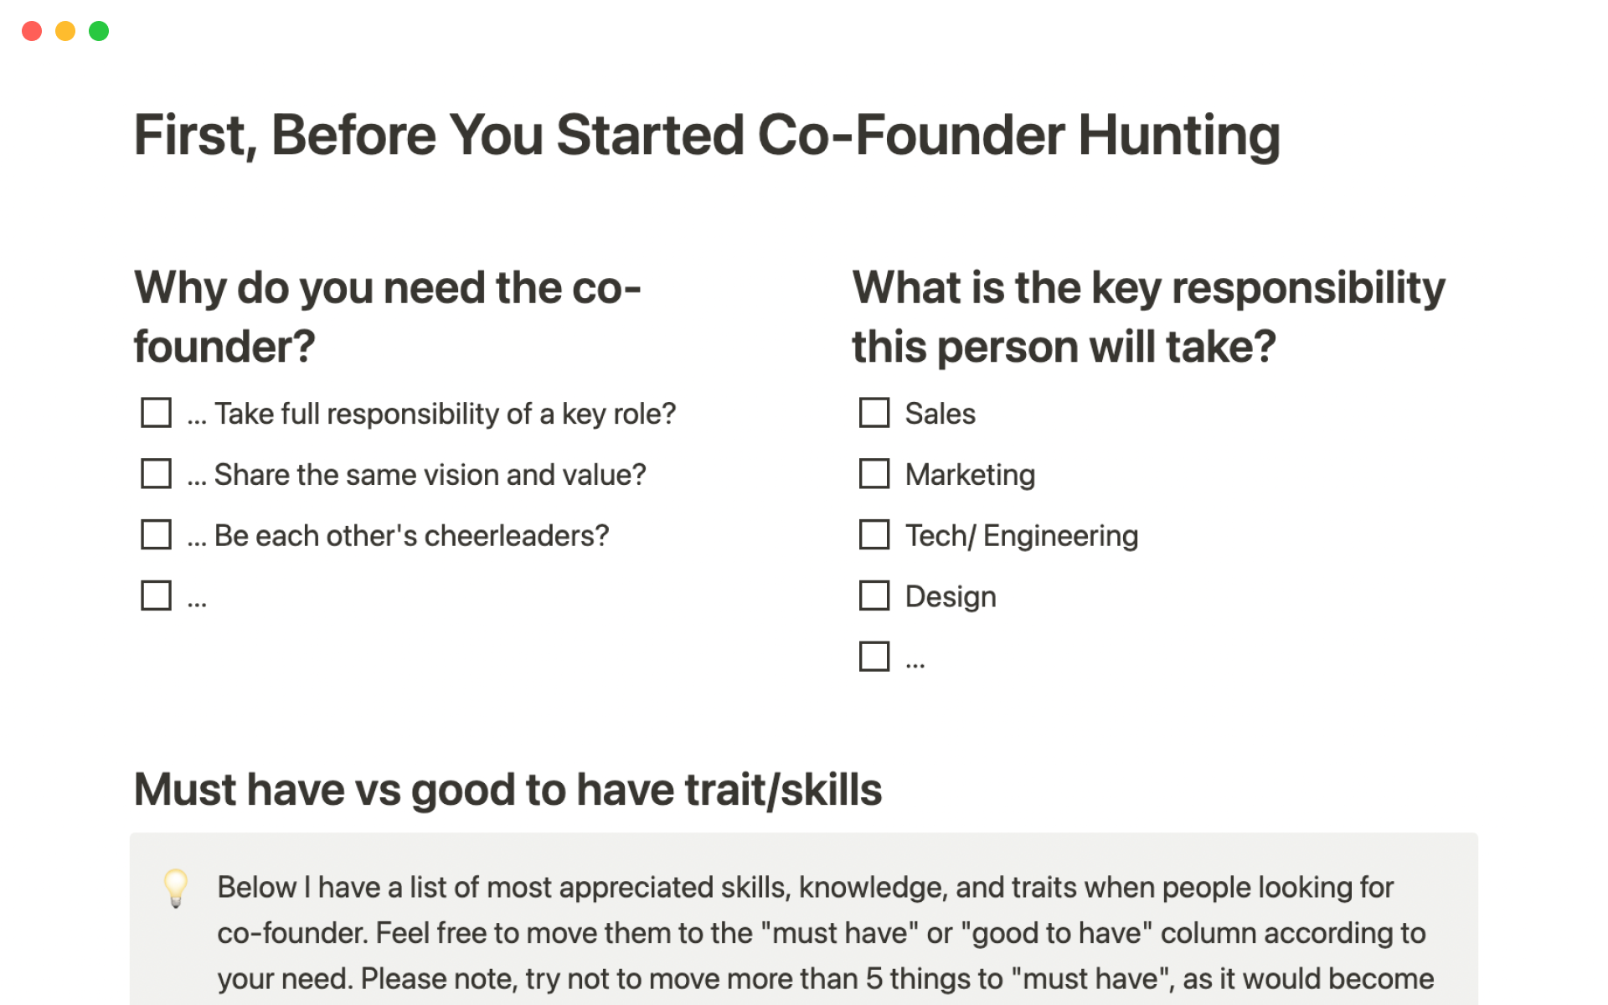Tick the Tech/ Engineering checkbox
The height and width of the screenshot is (1005, 1608).
click(874, 535)
